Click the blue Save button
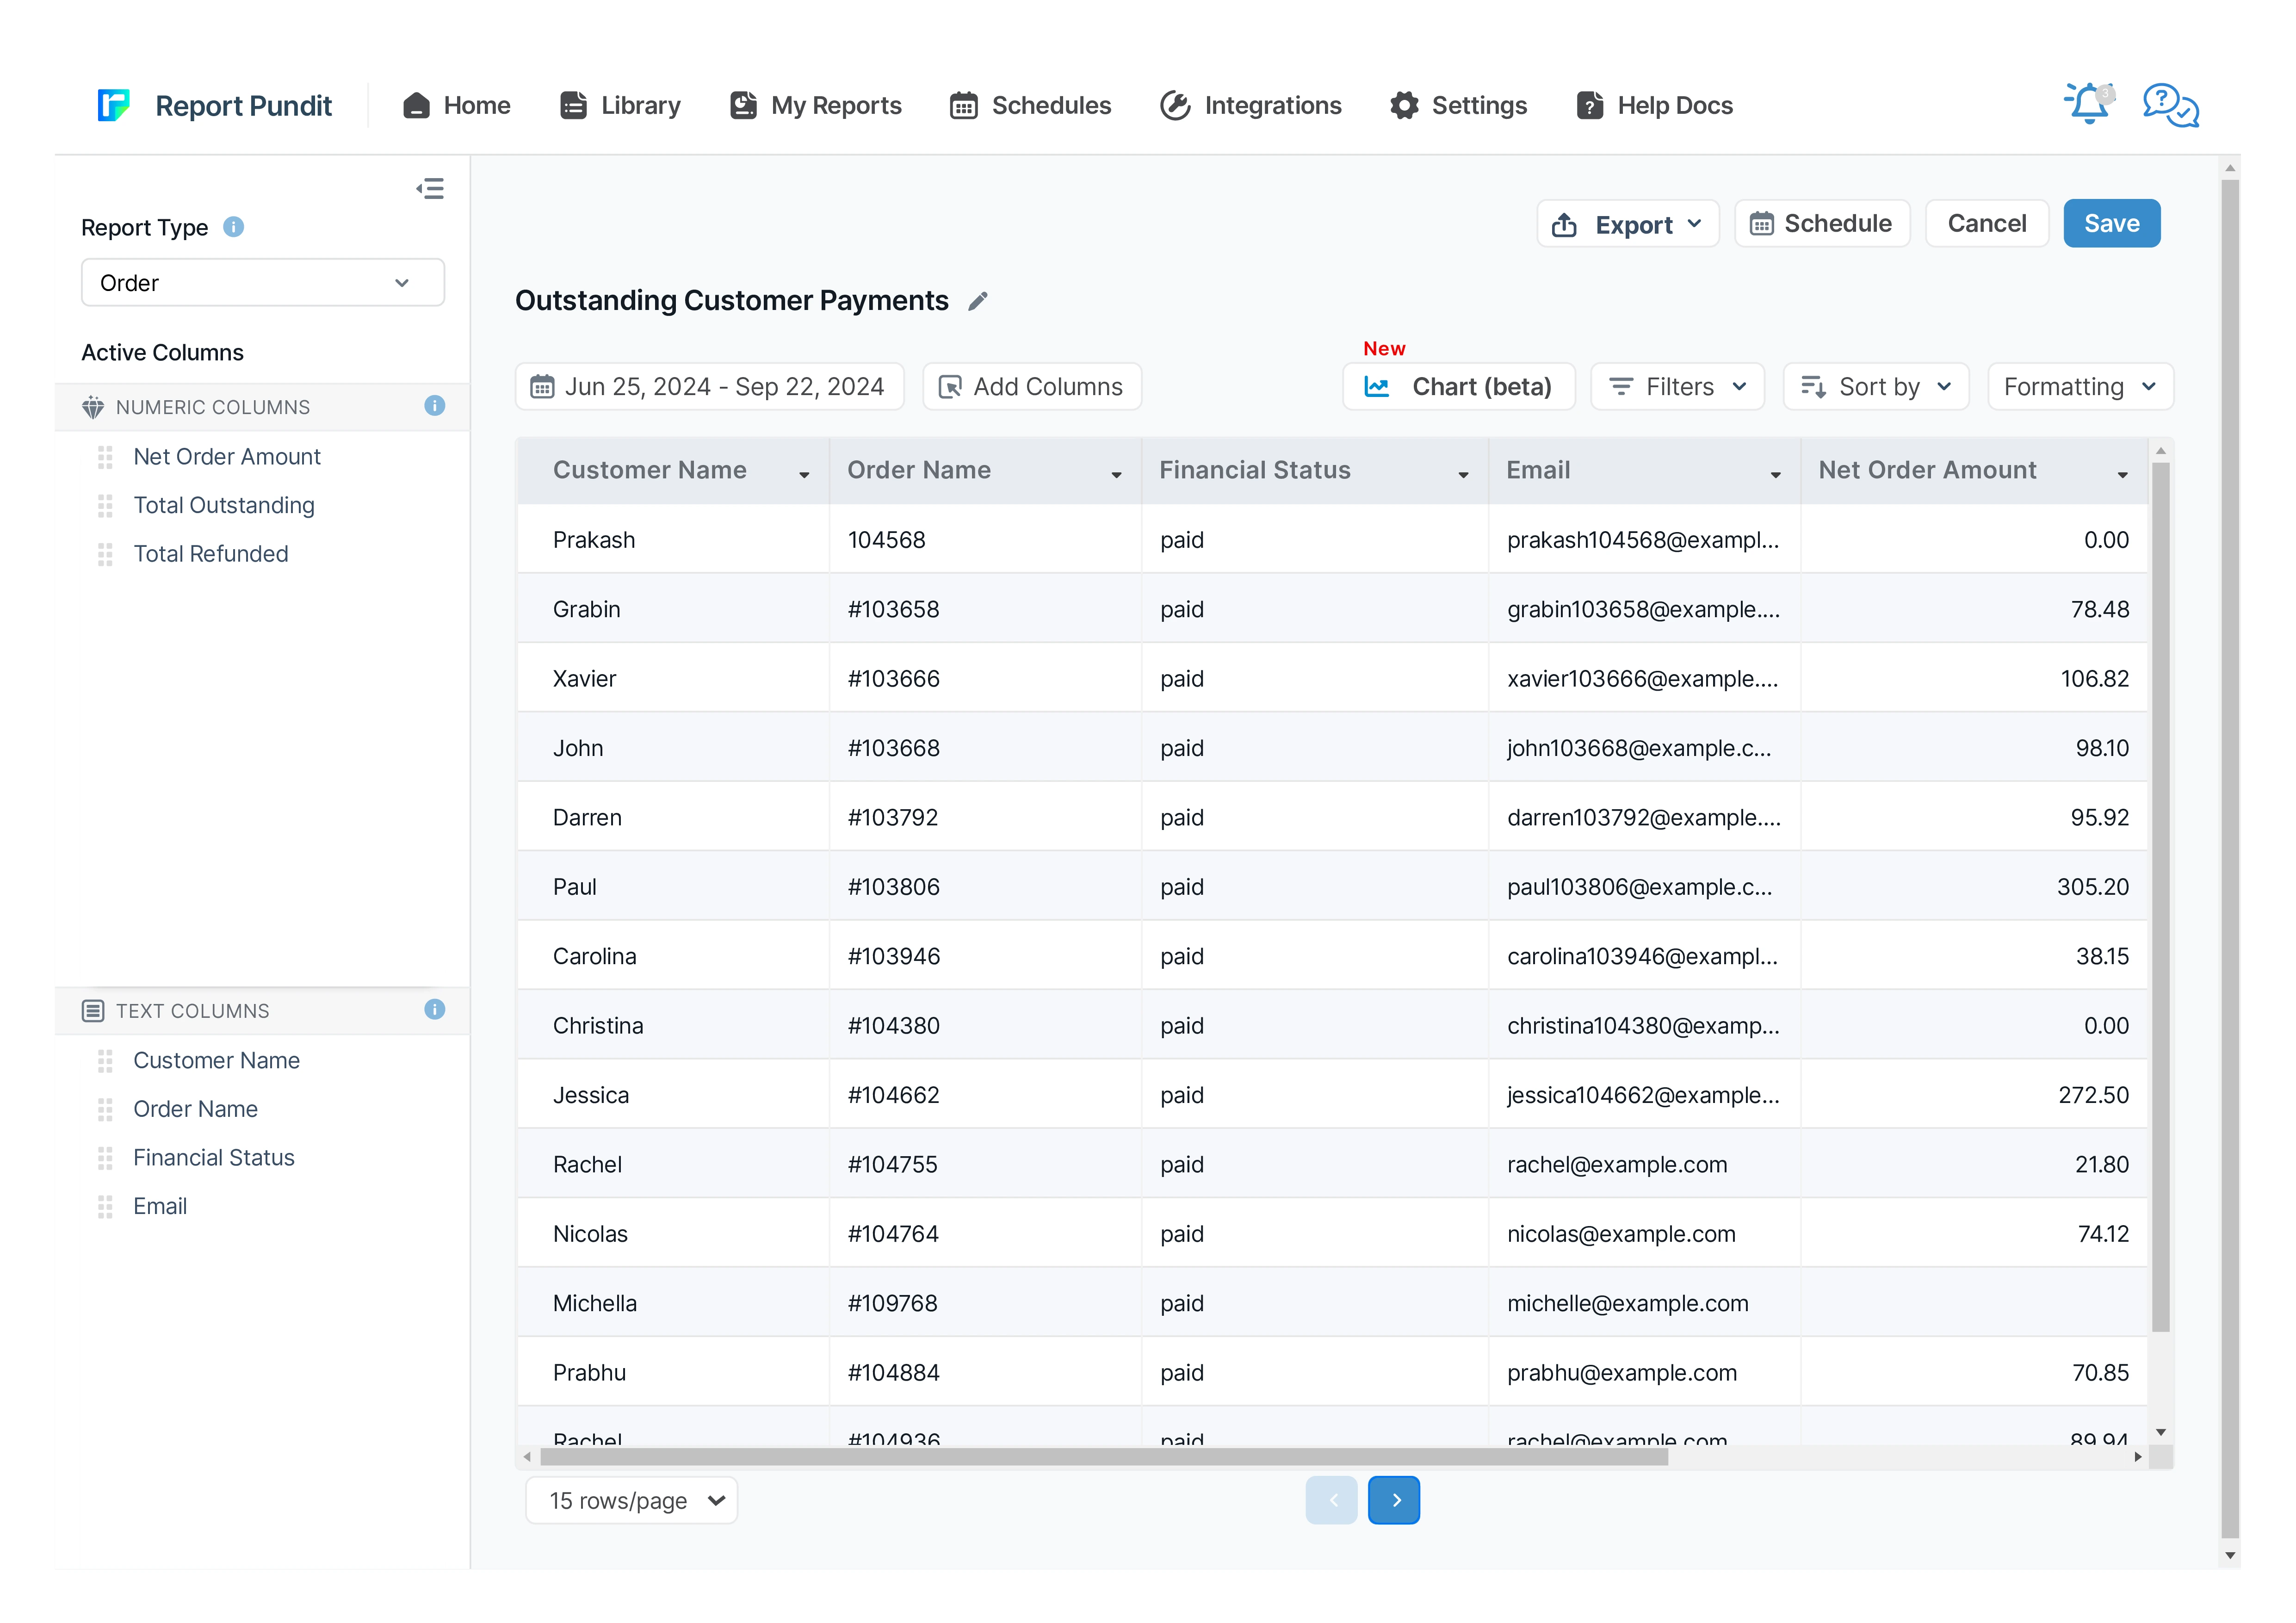 pyautogui.click(x=2111, y=224)
